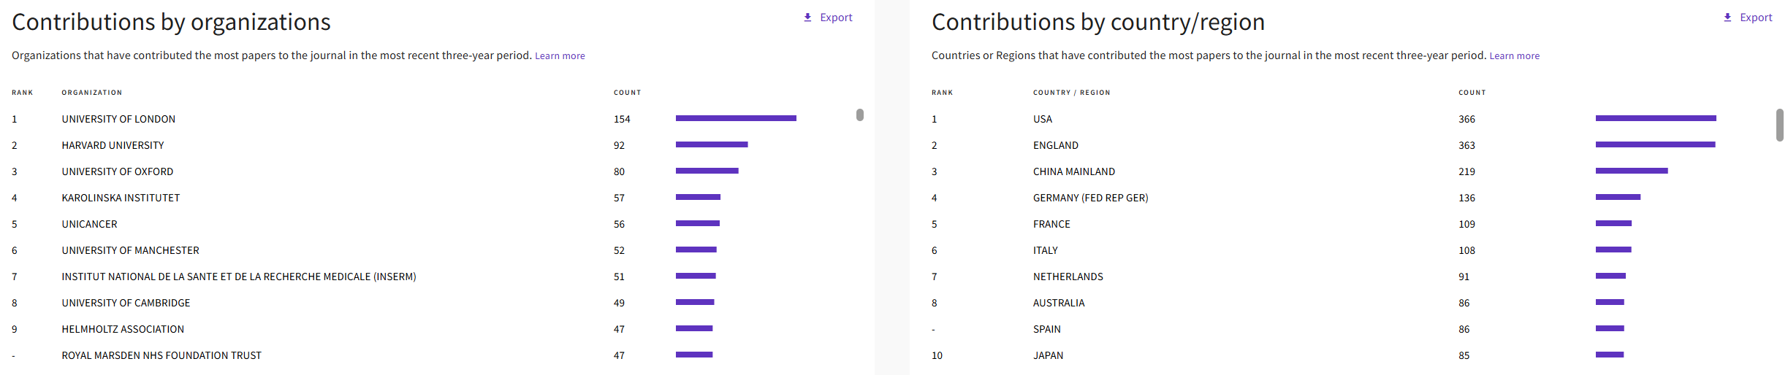Click count 363 for England

[x=1466, y=145]
